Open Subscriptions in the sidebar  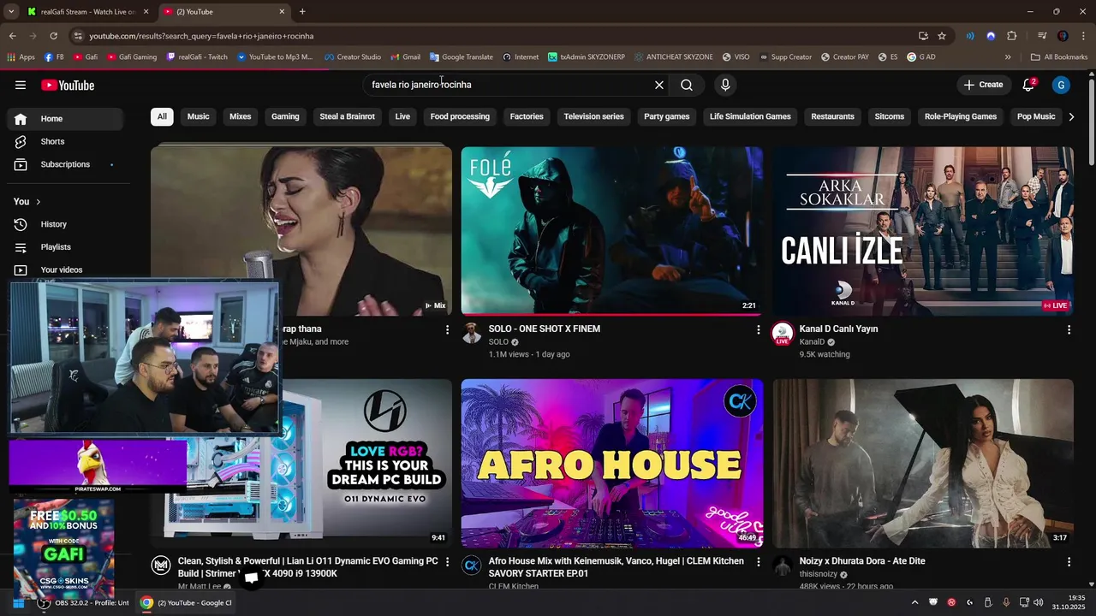coord(65,164)
